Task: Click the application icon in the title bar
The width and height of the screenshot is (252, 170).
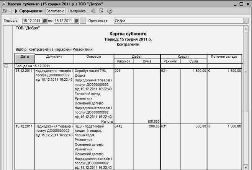Action: pos(4,4)
